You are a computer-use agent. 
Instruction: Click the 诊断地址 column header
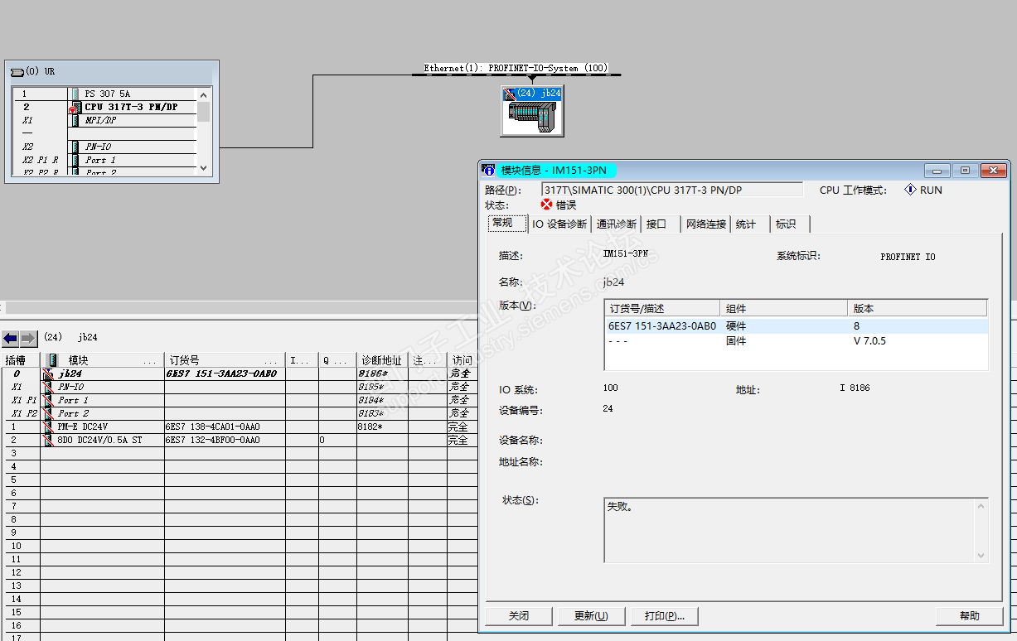[x=382, y=360]
